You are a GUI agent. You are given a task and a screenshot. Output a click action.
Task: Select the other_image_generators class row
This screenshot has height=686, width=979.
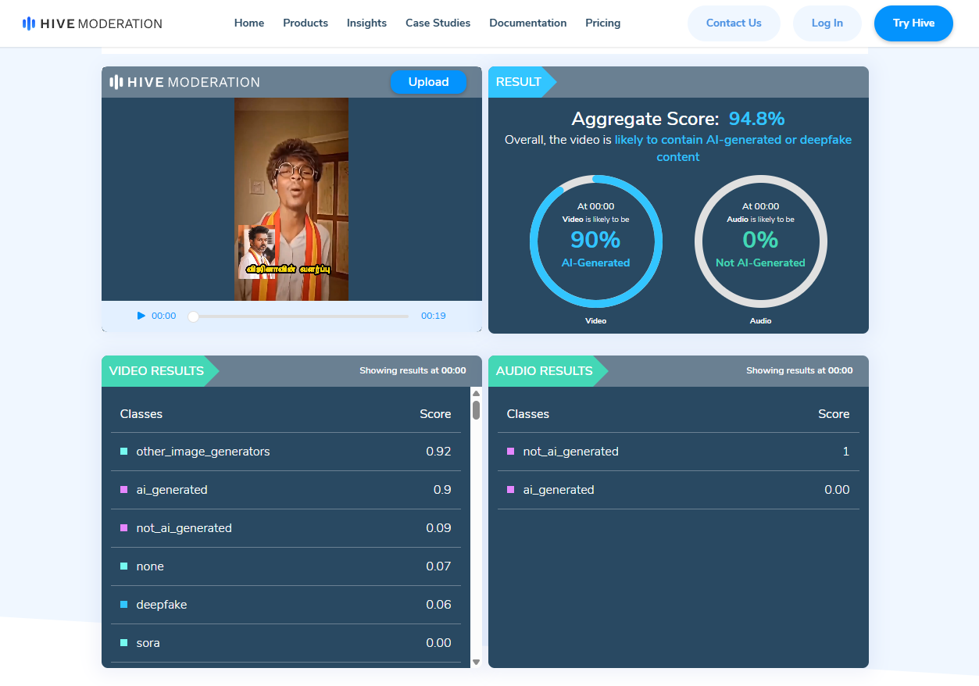[285, 452]
